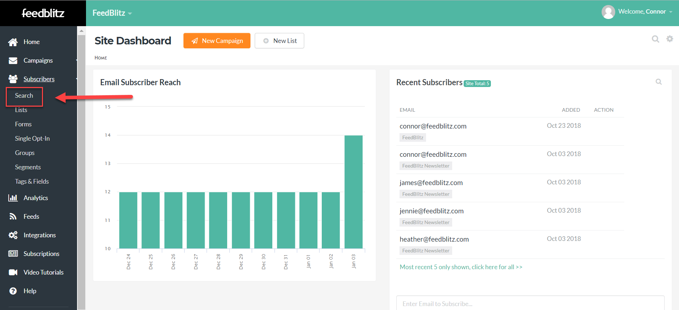This screenshot has width=679, height=310.
Task: Select Groups submenu item
Action: (x=25, y=153)
